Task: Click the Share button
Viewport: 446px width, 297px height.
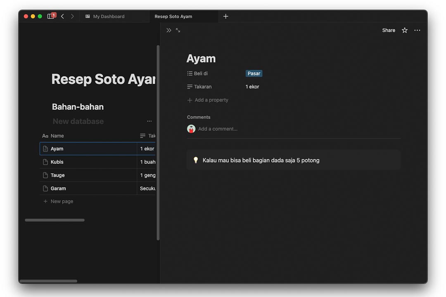Action: (x=389, y=30)
